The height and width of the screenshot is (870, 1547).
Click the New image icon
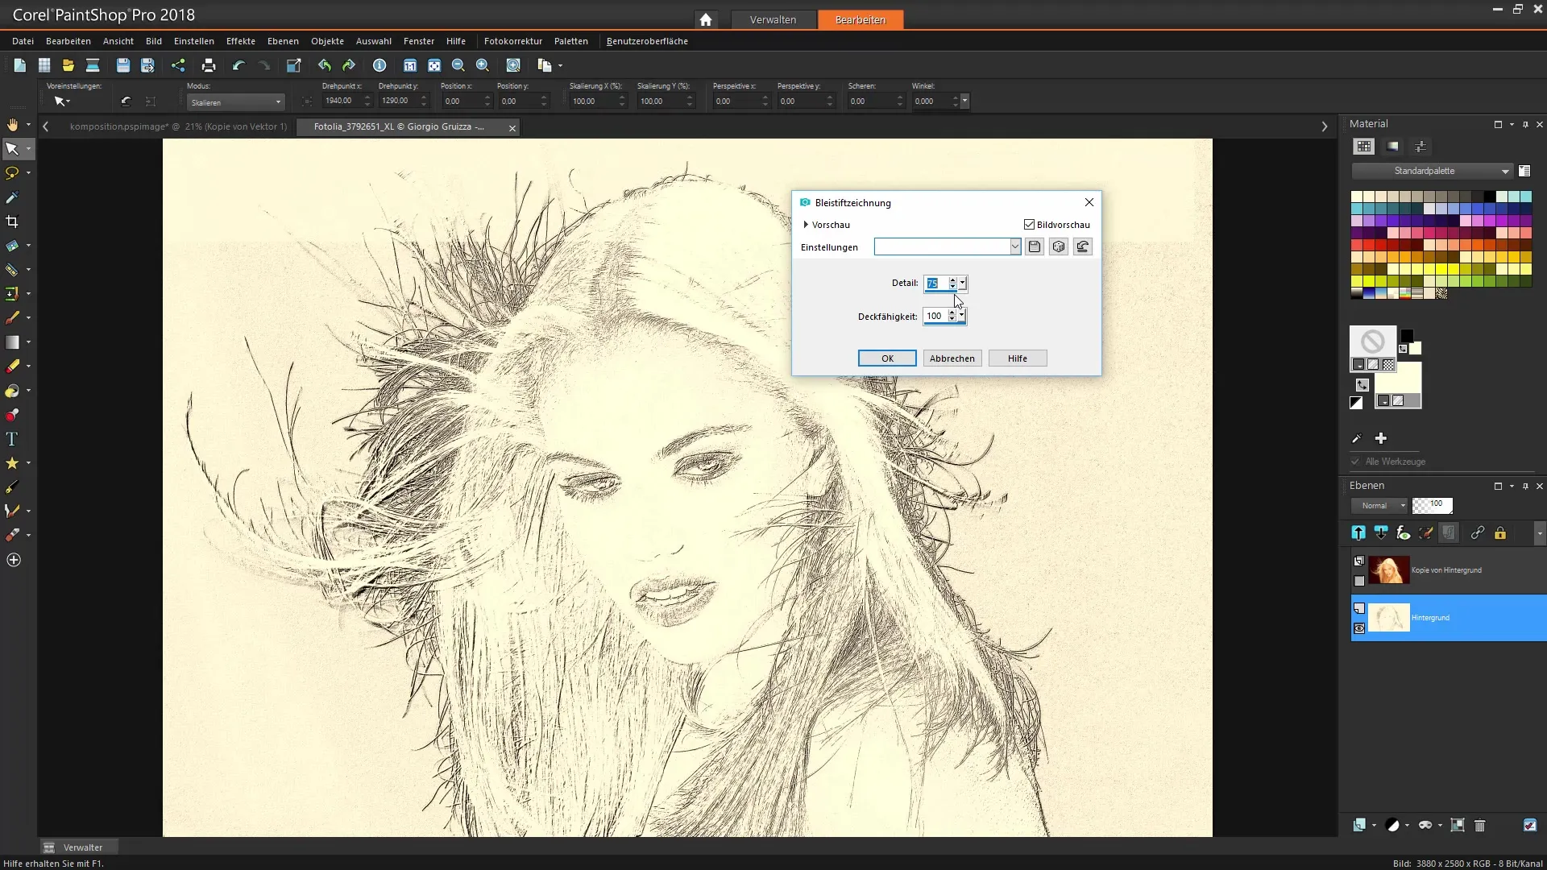pyautogui.click(x=20, y=65)
